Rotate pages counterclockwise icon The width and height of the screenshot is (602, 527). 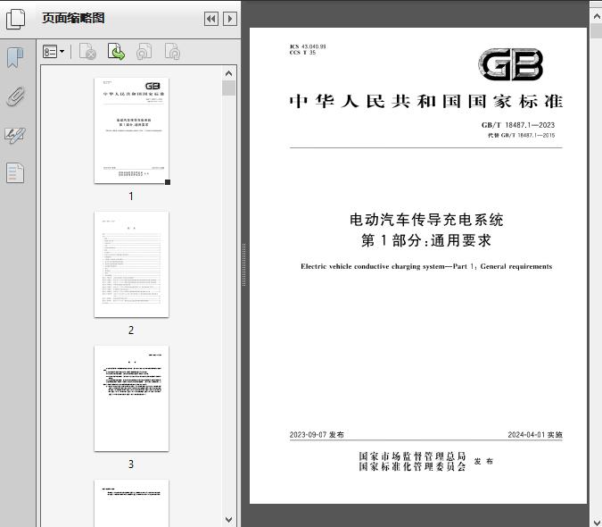pos(144,52)
